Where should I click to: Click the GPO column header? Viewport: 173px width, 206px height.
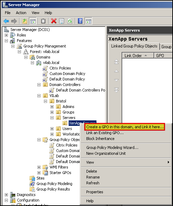pyautogui.click(x=163, y=56)
